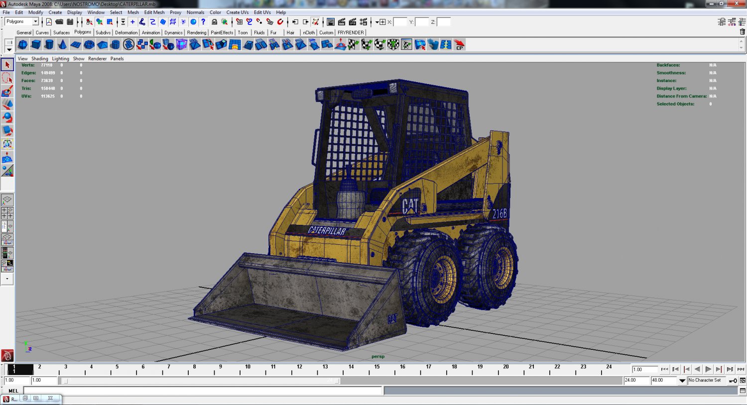747x405 pixels.
Task: Toggle Snap to grids
Action: 239,22
